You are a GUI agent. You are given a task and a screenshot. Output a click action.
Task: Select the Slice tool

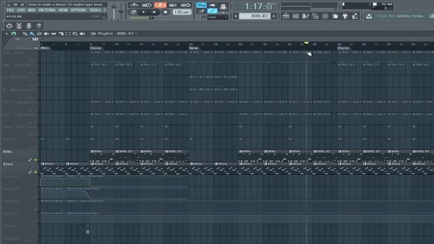click(61, 34)
